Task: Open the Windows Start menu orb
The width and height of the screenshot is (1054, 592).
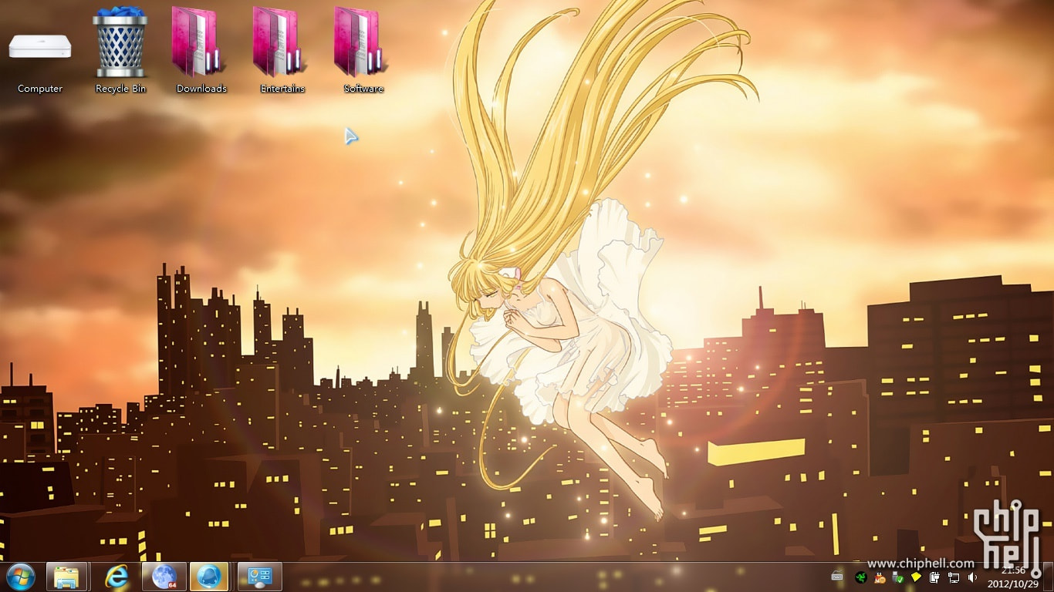Action: tap(21, 577)
